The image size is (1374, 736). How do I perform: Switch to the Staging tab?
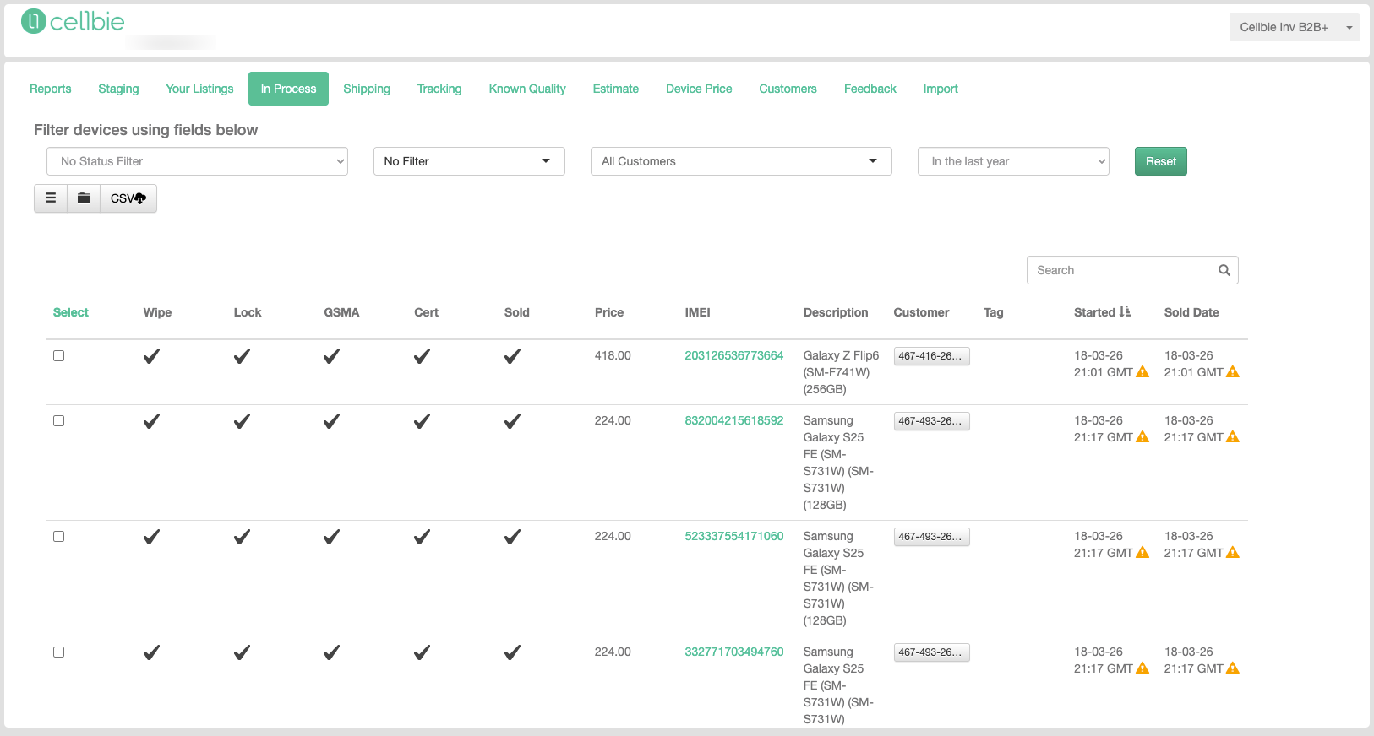[118, 89]
